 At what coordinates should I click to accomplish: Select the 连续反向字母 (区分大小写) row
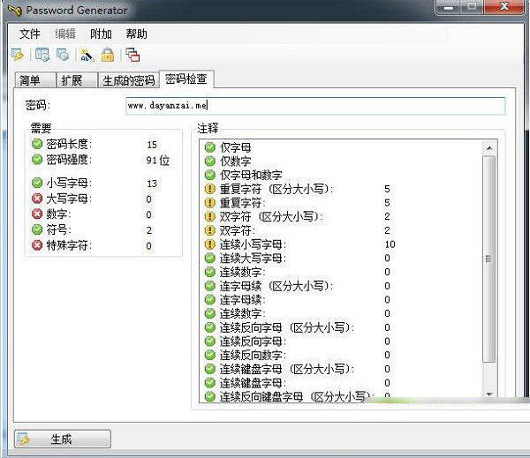click(342, 327)
